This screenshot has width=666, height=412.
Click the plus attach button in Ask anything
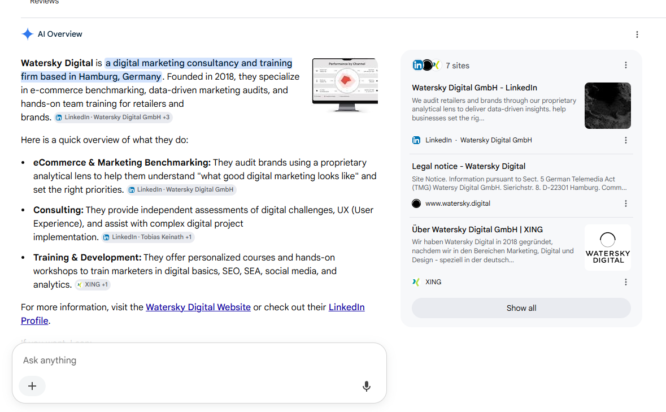point(32,386)
